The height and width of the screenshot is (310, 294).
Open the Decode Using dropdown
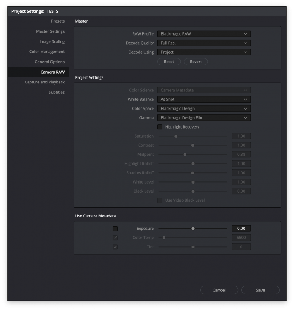[x=203, y=52]
